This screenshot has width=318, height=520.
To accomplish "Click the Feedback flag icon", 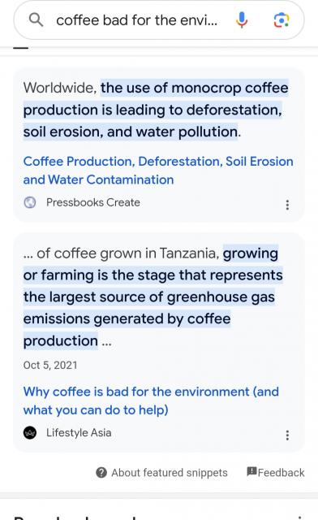I will click(x=251, y=471).
